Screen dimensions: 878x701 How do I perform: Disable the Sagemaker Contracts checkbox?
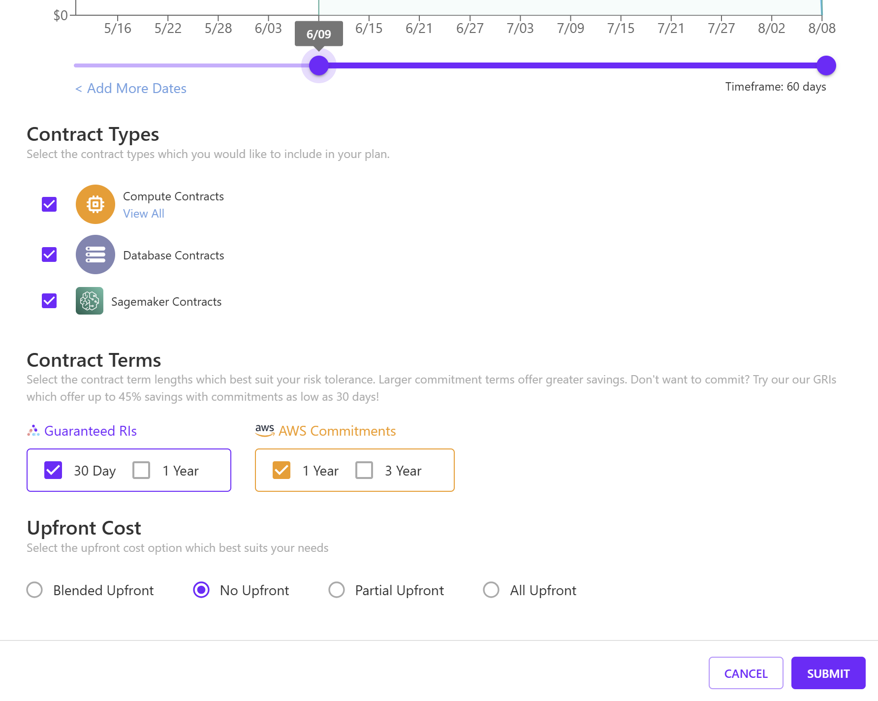tap(49, 301)
